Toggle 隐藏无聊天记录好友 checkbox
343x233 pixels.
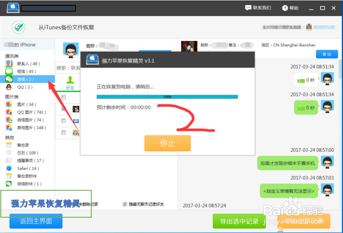(125, 204)
